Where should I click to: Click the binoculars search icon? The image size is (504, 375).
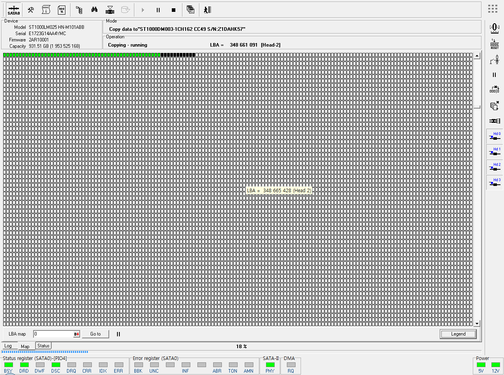point(94,10)
